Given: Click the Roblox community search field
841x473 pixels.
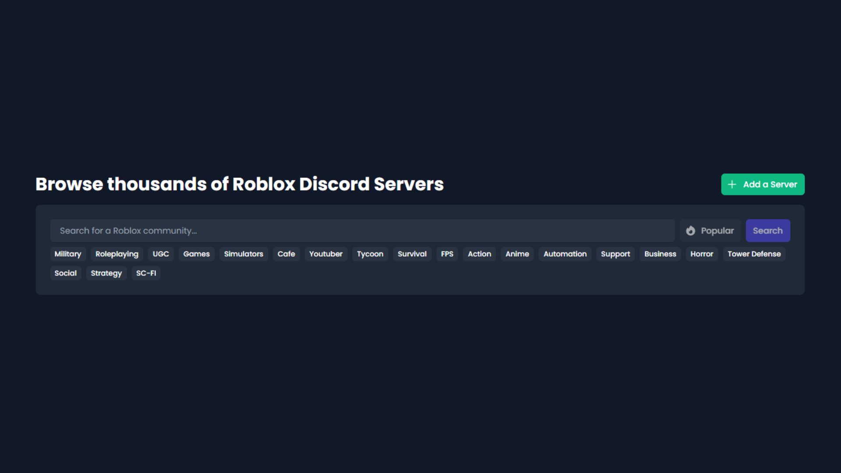Looking at the screenshot, I should [362, 230].
